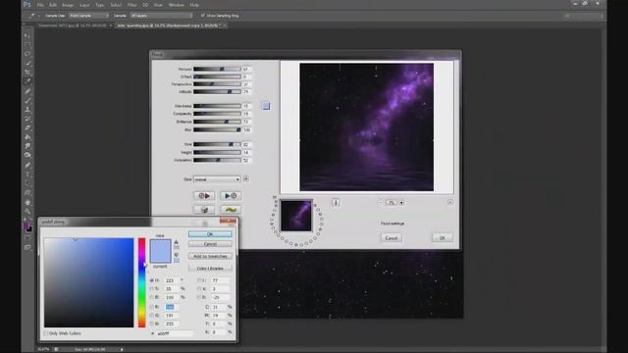Select the G green radio valued 191
This screenshot has width=628, height=353.
(152, 316)
